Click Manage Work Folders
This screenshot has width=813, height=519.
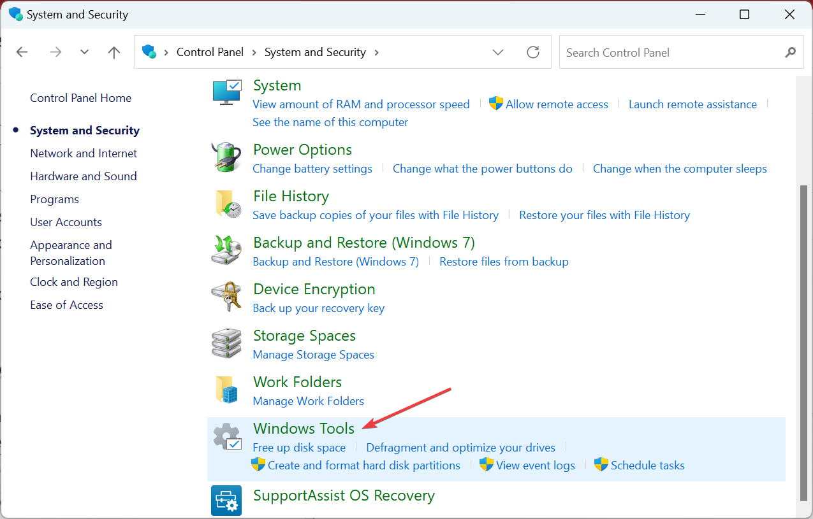coord(308,401)
